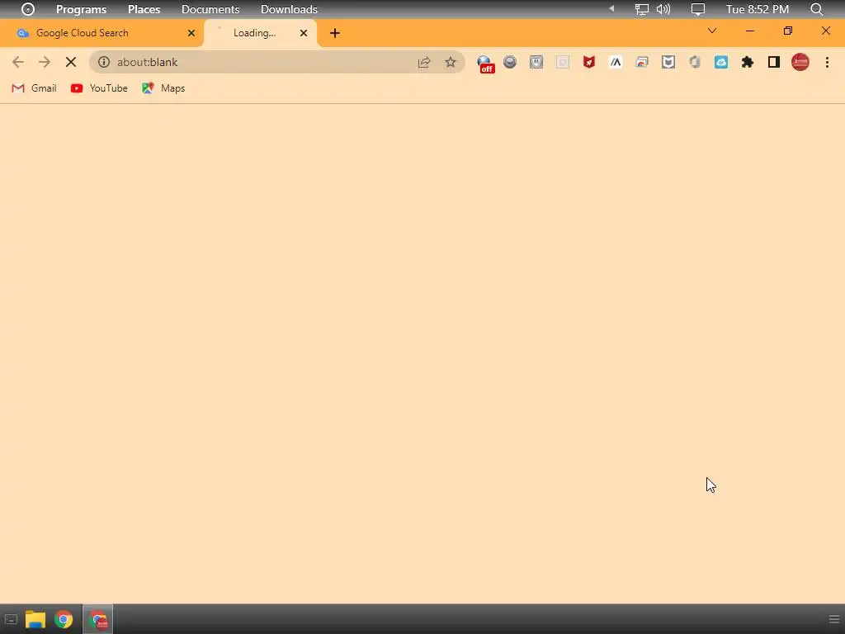
Task: Expand hidden tray icons arrow
Action: pos(611,8)
